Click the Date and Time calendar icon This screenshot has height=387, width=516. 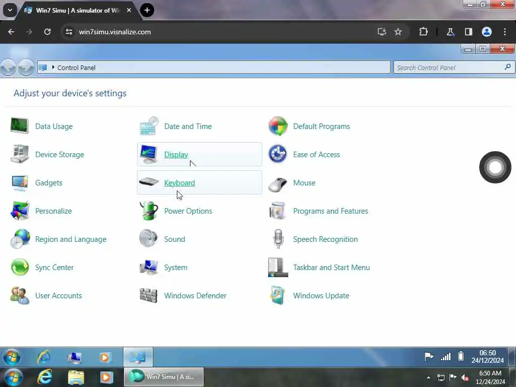point(149,126)
